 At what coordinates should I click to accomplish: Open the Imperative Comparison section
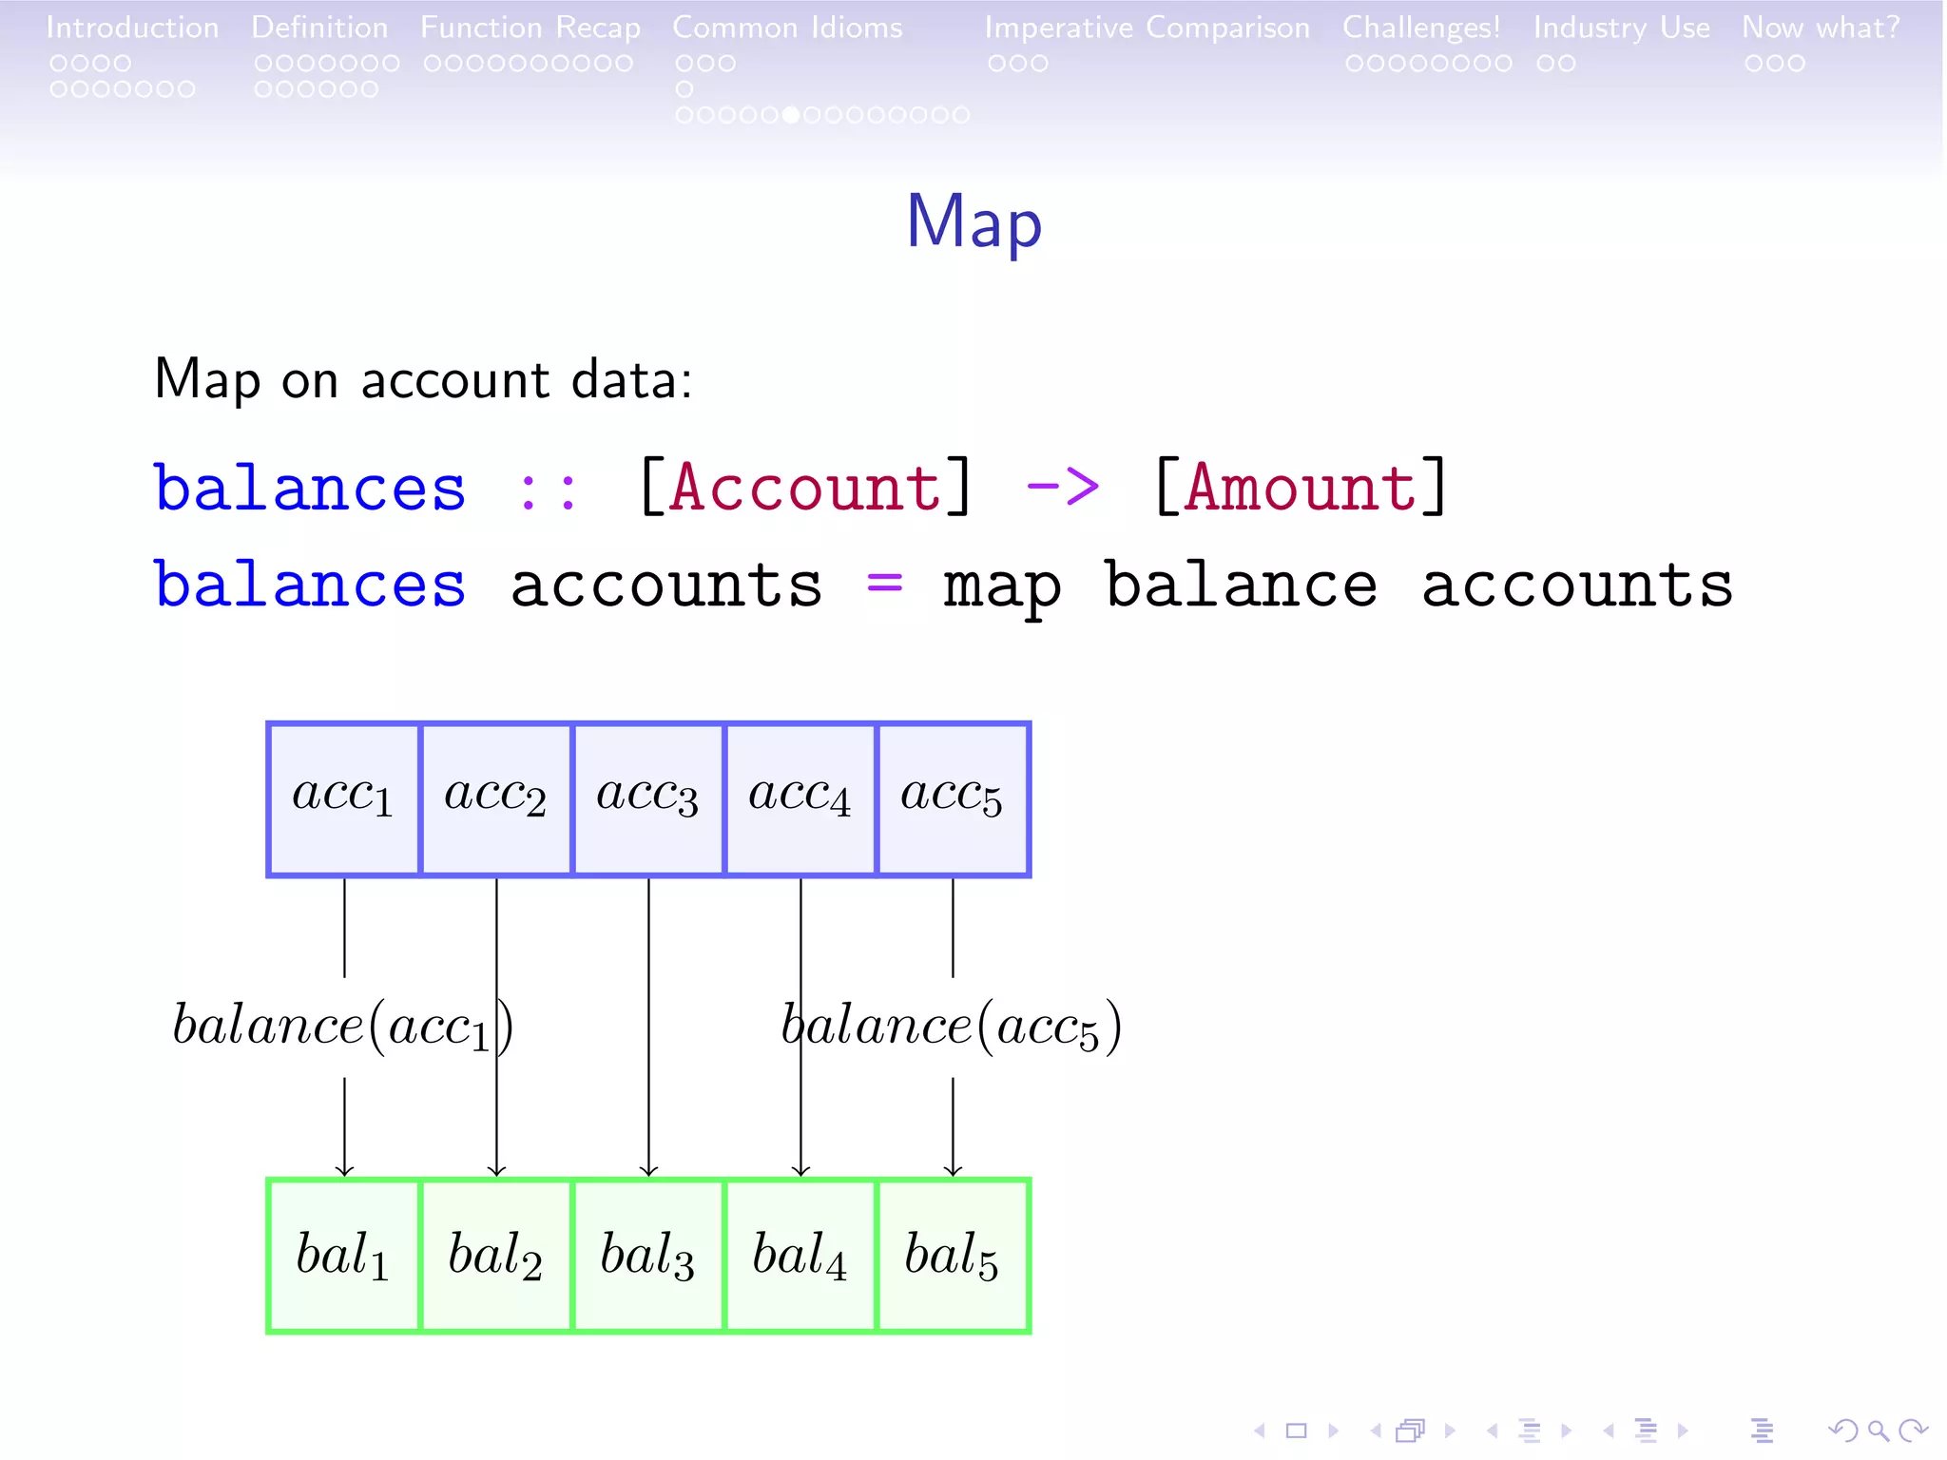1147,28
